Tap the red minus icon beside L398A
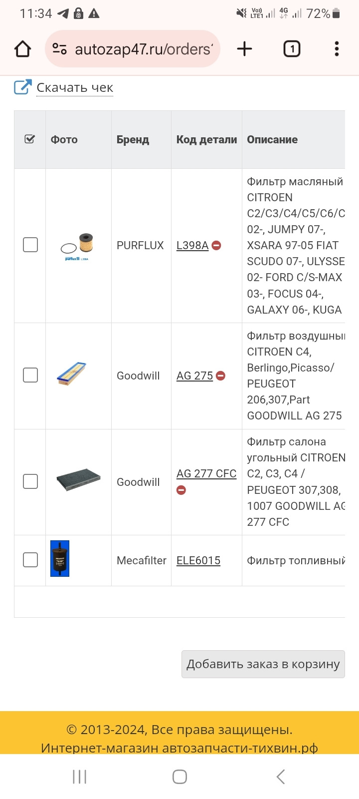The height and width of the screenshot is (799, 359). pyautogui.click(x=216, y=245)
